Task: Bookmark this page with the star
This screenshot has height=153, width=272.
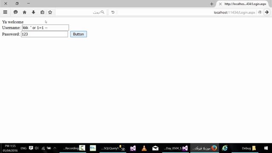Action: click(50, 12)
